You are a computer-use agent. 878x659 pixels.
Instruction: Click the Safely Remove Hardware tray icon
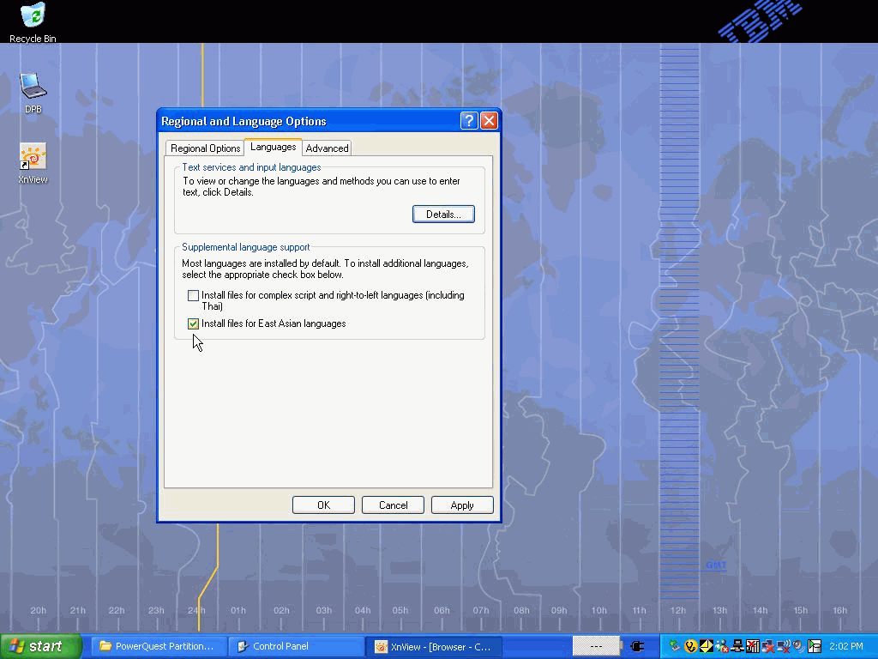[676, 646]
